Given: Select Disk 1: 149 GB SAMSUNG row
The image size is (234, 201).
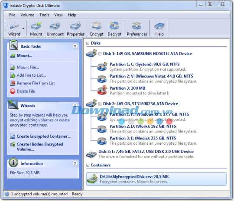Looking at the screenshot, I should pos(147,54).
